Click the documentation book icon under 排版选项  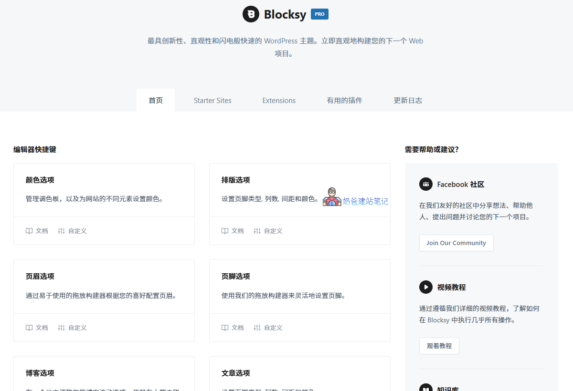224,230
